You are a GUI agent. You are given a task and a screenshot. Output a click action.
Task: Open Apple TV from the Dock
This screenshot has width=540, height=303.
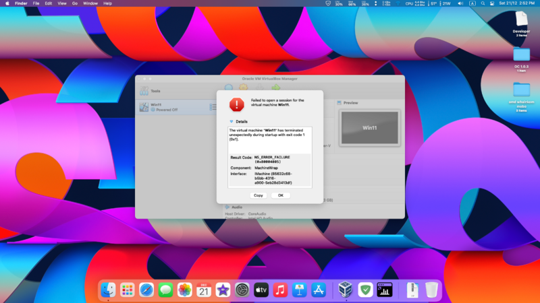[261, 290]
